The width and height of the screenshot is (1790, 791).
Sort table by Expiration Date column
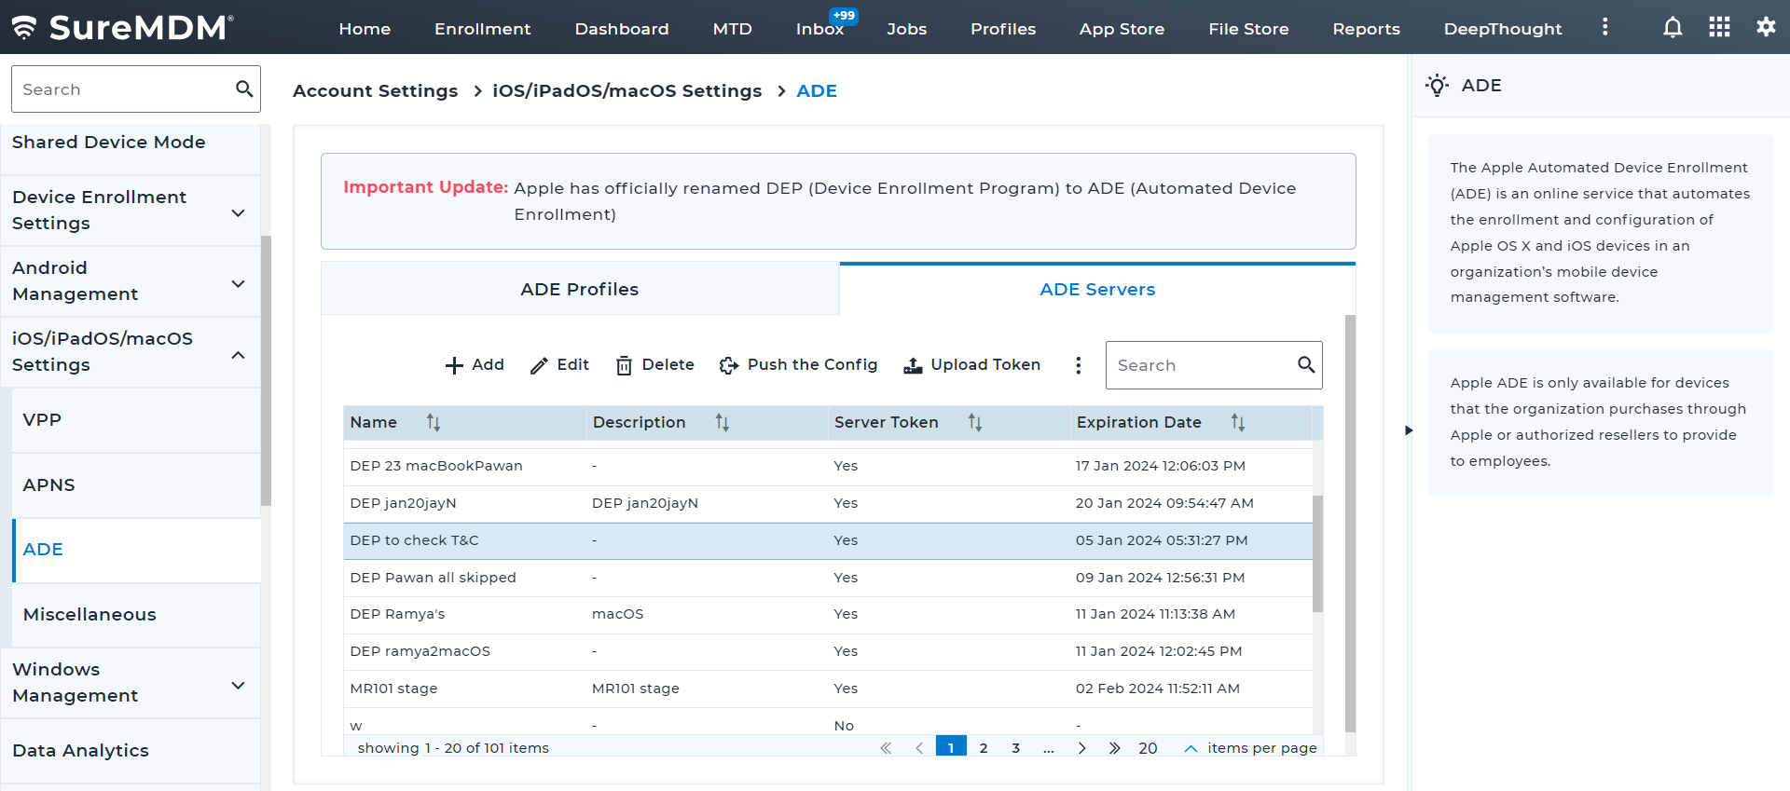1237,423
